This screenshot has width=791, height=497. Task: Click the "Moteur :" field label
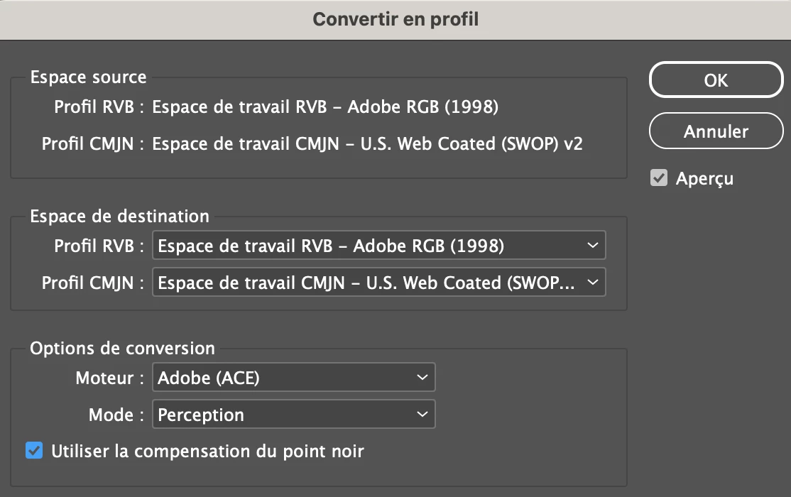(104, 378)
